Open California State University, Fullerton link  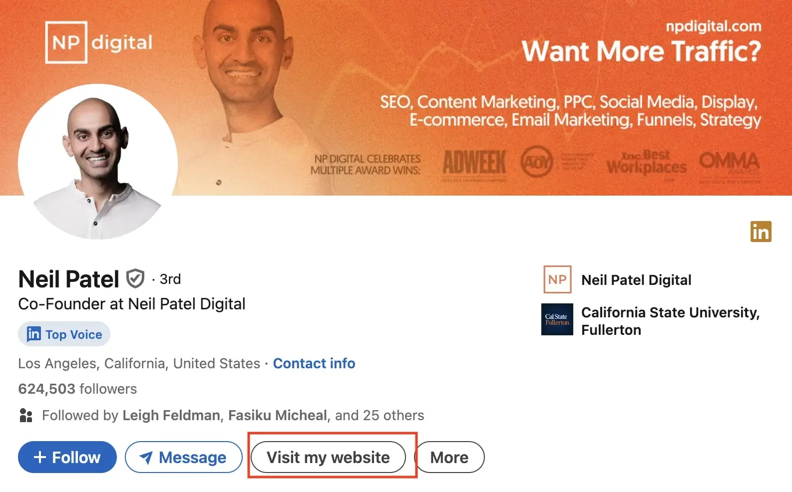[670, 321]
